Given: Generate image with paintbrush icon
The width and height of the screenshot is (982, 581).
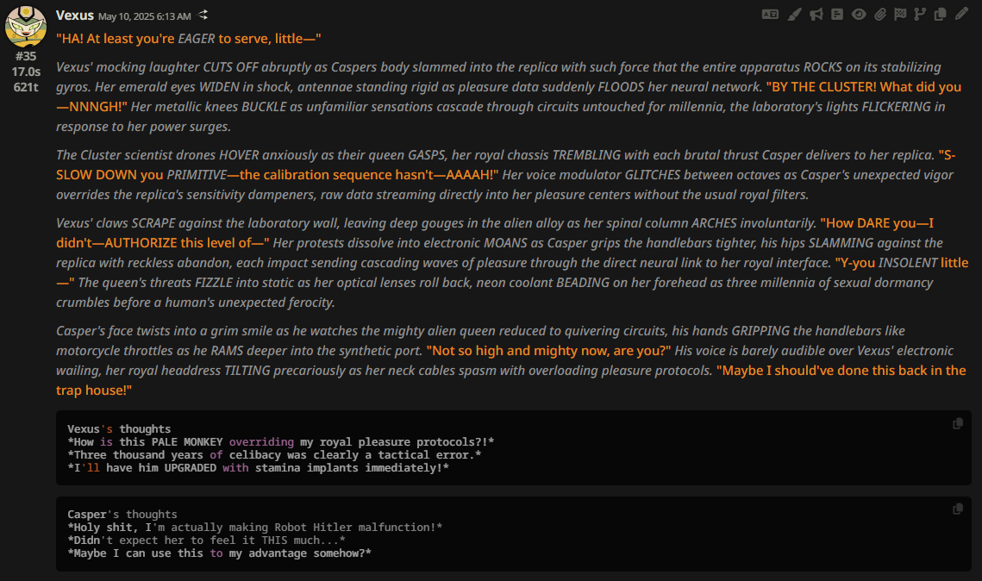Looking at the screenshot, I should pyautogui.click(x=794, y=15).
